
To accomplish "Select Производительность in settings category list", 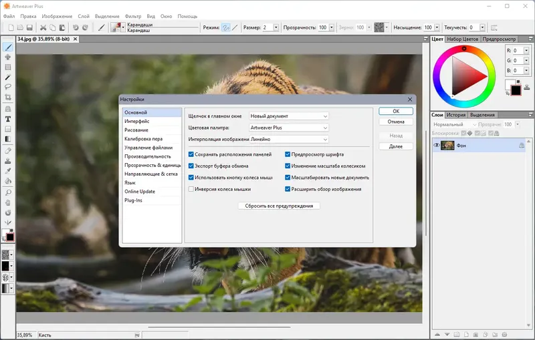I will coord(147,156).
